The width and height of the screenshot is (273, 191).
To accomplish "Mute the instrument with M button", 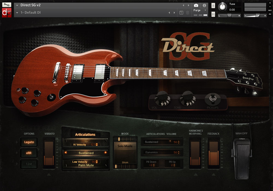I will (x=213, y=14).
